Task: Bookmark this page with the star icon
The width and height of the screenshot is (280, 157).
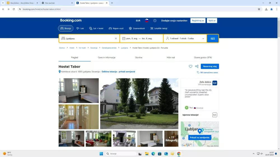Action: click(x=259, y=9)
